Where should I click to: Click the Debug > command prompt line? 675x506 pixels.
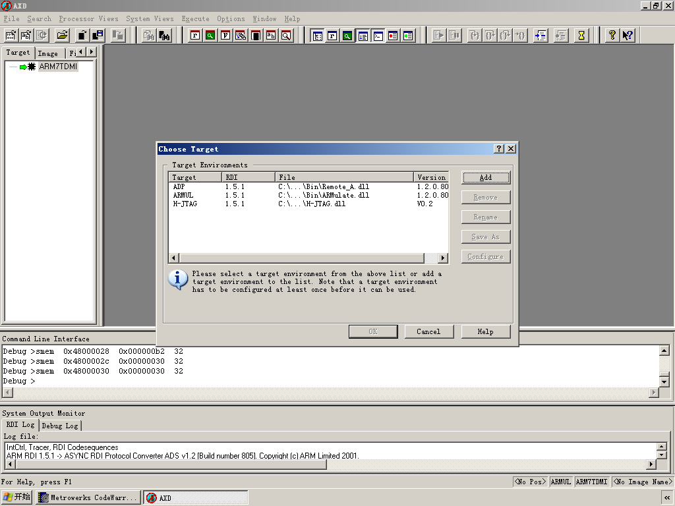tap(19, 381)
